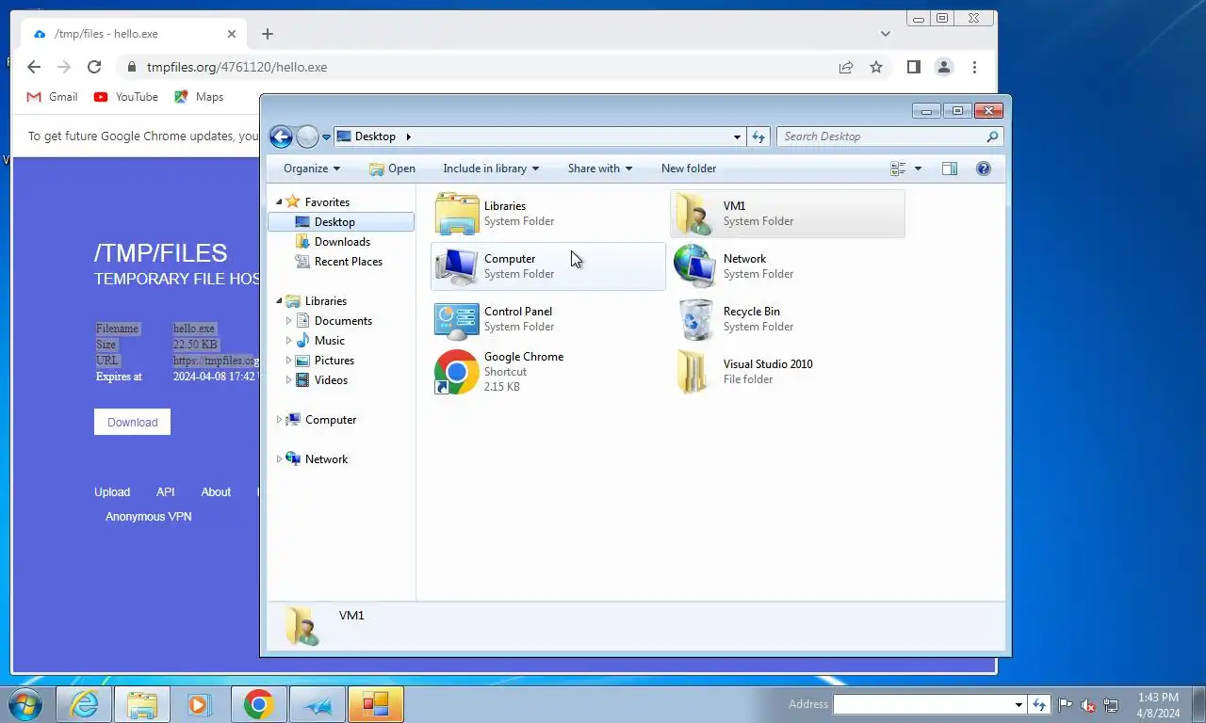The image size is (1206, 723).
Task: Click Explorer refresh button beside address bar
Action: (x=758, y=137)
